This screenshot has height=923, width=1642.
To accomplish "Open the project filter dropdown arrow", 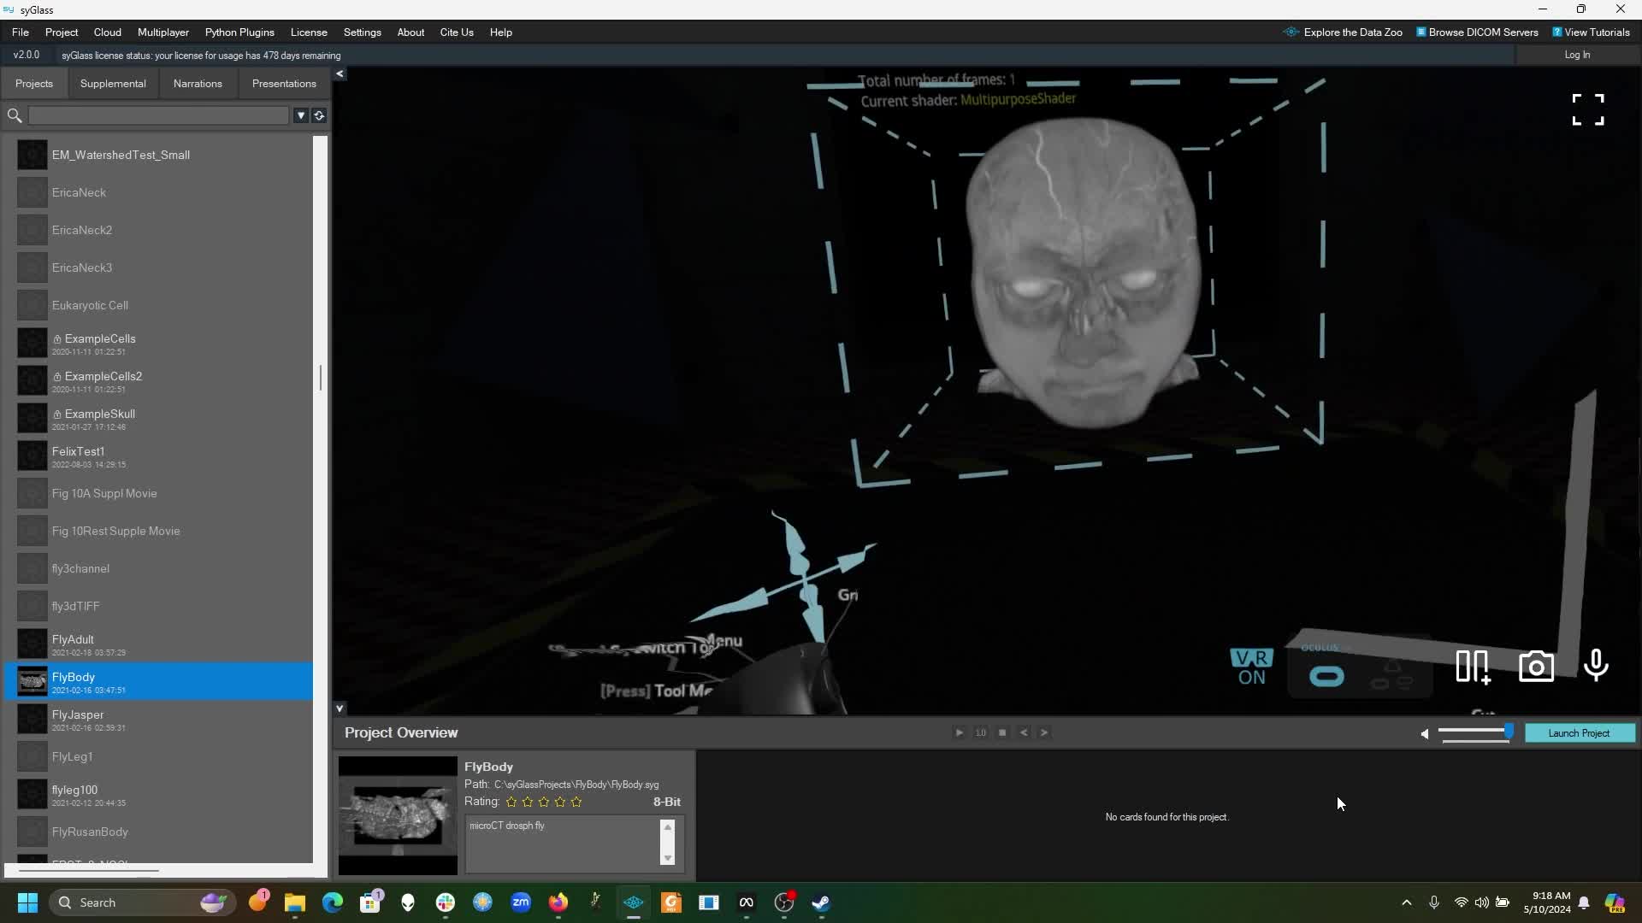I will pyautogui.click(x=301, y=115).
